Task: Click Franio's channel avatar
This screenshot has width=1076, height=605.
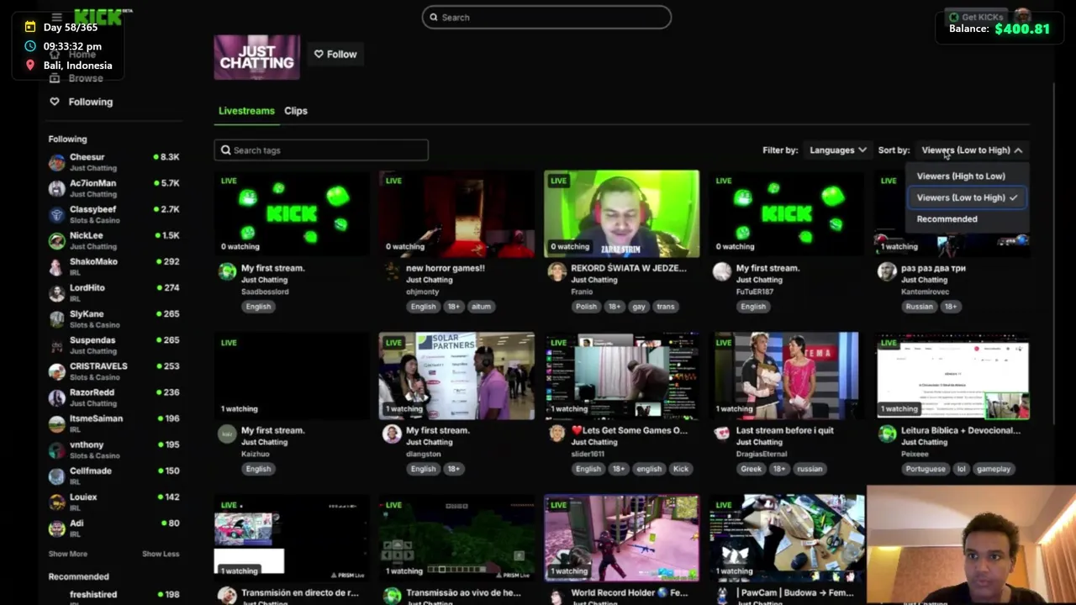Action: click(556, 271)
